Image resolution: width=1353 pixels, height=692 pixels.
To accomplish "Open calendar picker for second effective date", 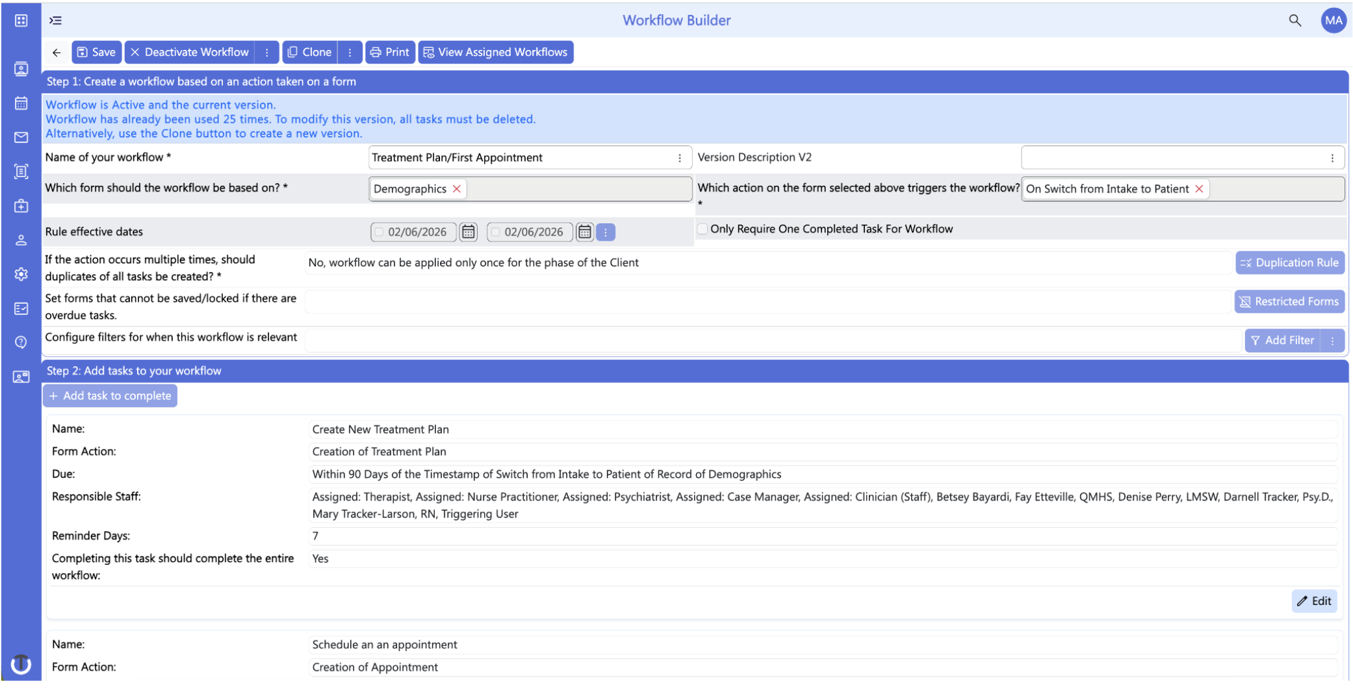I will coord(584,232).
